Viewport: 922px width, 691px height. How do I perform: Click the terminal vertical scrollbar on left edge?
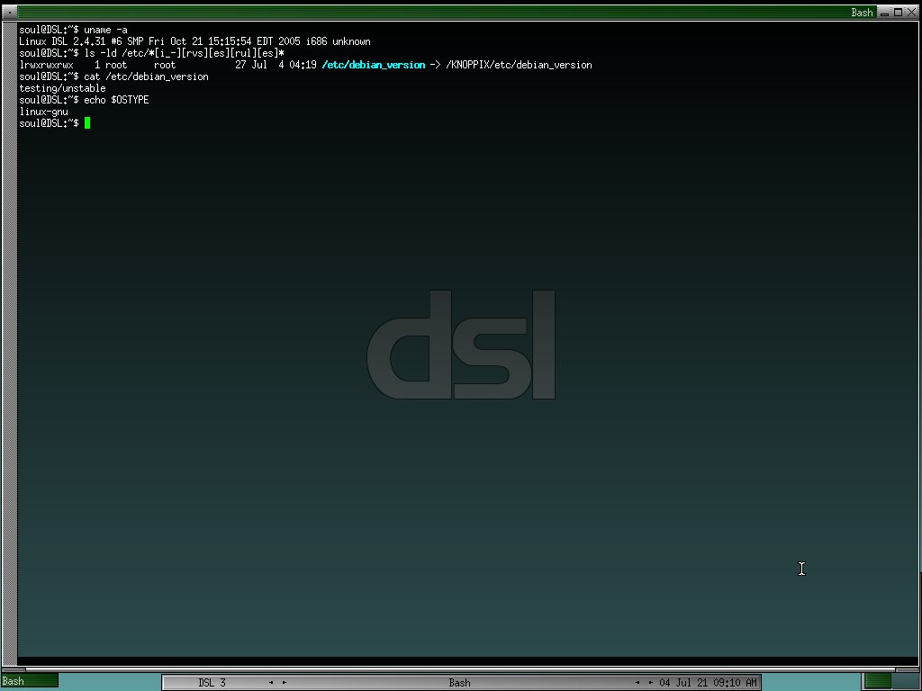pyautogui.click(x=9, y=344)
